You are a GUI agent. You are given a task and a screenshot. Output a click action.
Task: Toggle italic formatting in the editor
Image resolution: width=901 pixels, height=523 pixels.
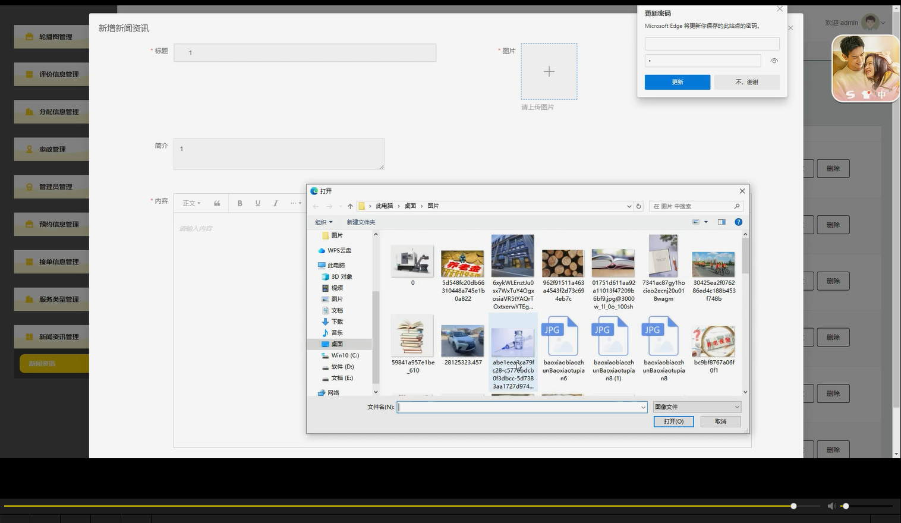coord(275,203)
